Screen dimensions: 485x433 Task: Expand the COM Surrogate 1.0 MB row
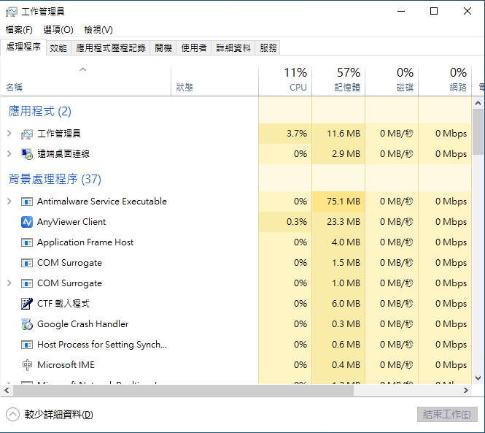(x=9, y=283)
